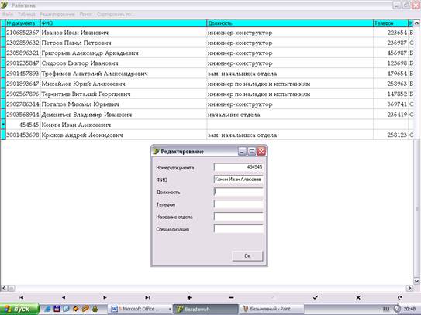Open the Поиск menu
Viewport: 421px width, 315px height.
coord(86,14)
